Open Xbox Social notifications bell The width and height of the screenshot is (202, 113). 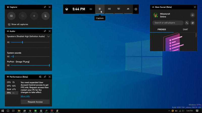(x=192, y=15)
